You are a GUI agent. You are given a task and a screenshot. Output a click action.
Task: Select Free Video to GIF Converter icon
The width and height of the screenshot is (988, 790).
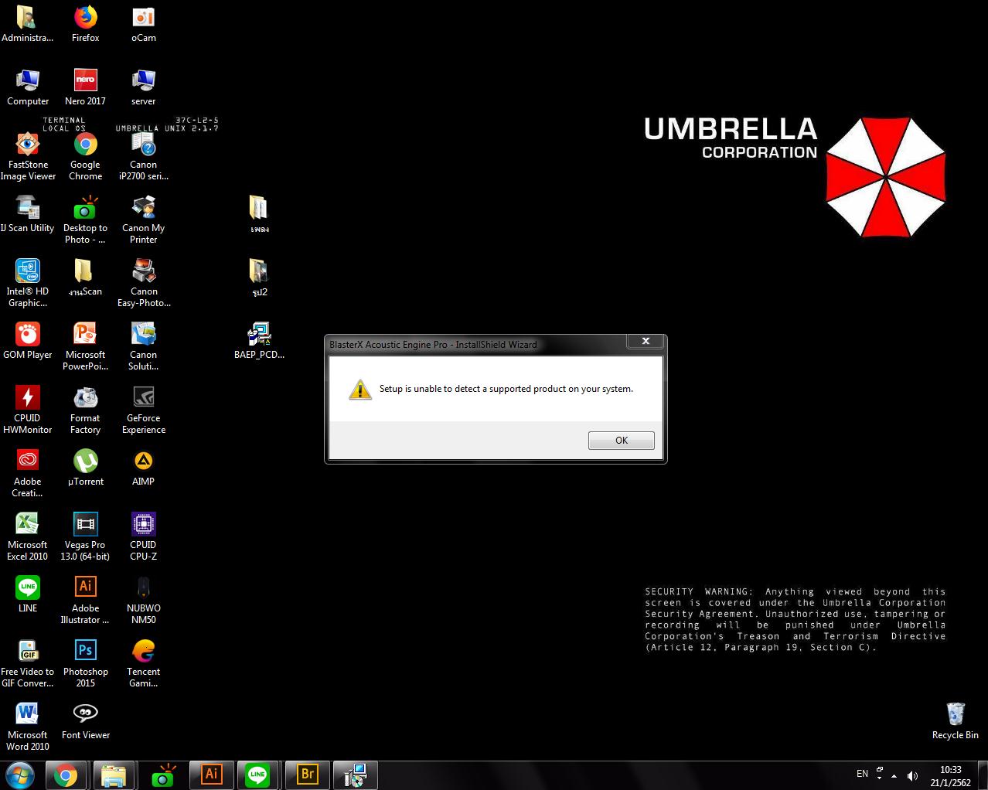click(28, 663)
